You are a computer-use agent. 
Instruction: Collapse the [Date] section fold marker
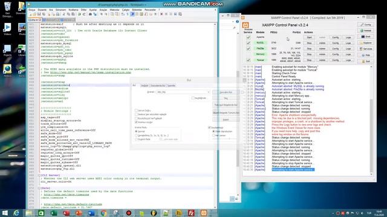click(39, 188)
